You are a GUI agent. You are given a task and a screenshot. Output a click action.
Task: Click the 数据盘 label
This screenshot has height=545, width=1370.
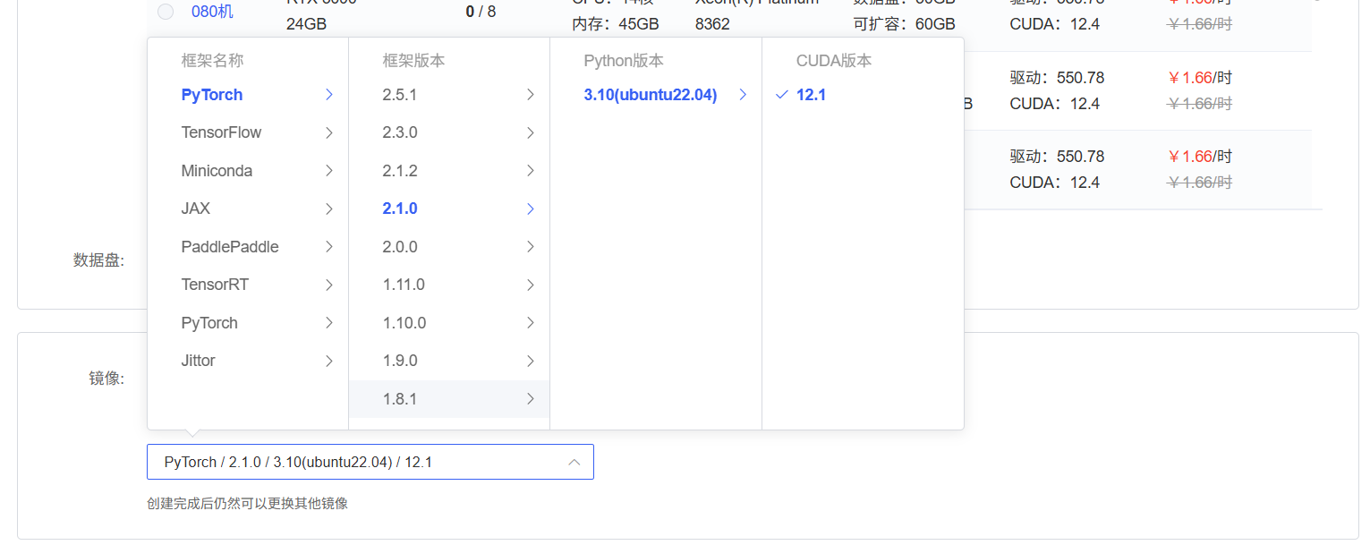tap(98, 260)
